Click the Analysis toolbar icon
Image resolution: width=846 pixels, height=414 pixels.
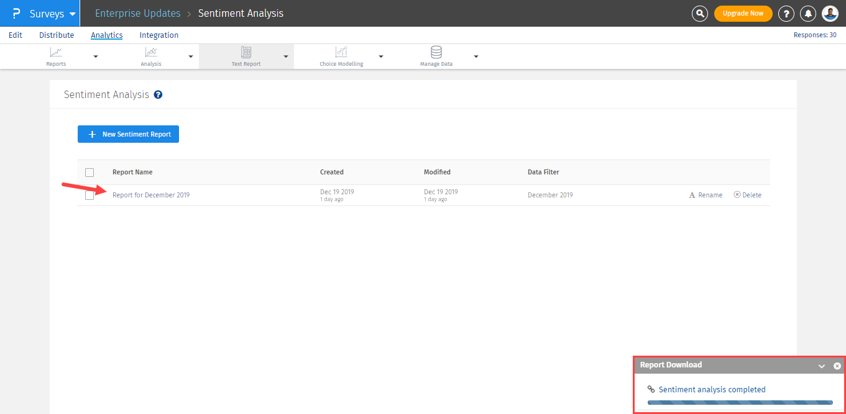click(x=151, y=53)
